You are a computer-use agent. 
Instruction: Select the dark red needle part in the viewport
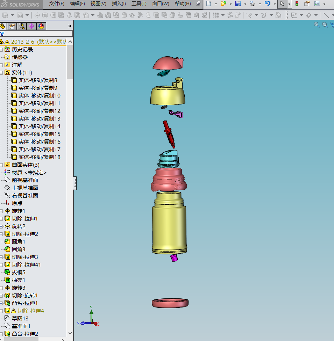169,134
